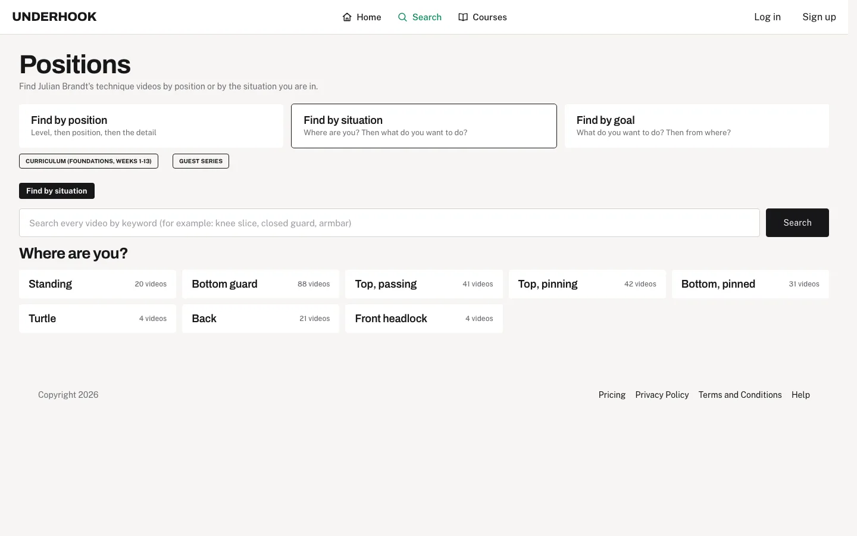Click the black Search button

797,223
